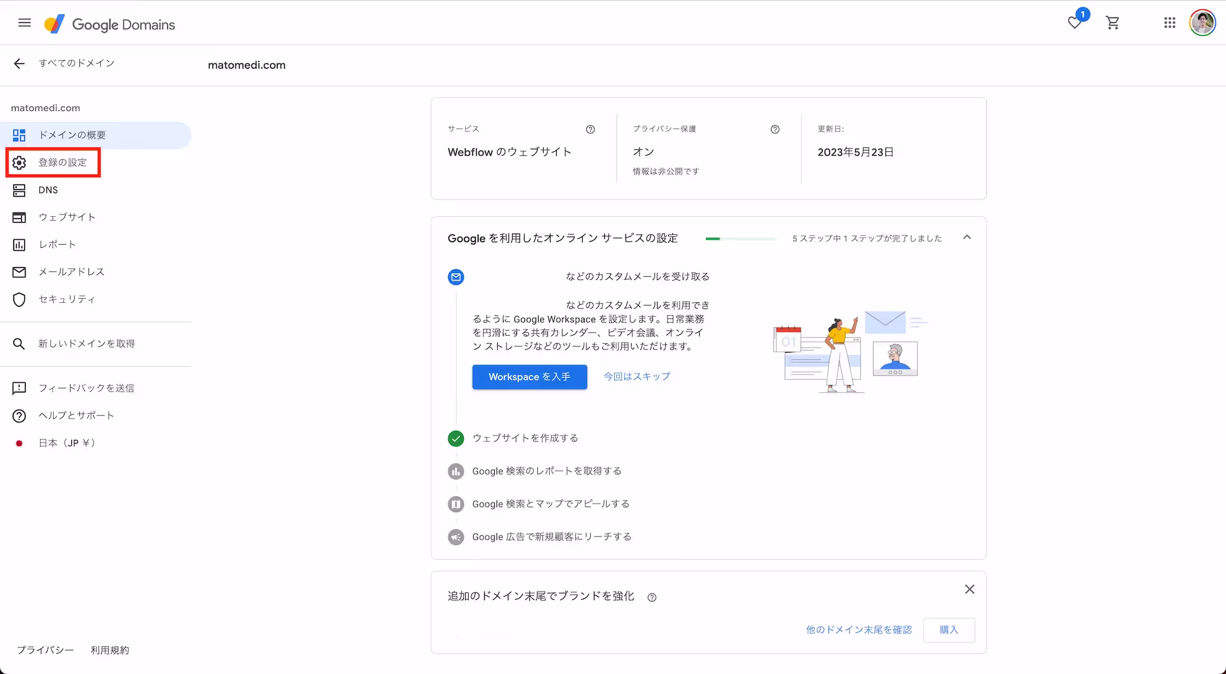Open レポート in sidebar
Image resolution: width=1226 pixels, height=674 pixels.
tap(96, 245)
